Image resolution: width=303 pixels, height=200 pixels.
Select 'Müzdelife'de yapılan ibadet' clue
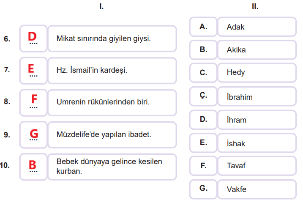coord(112,134)
